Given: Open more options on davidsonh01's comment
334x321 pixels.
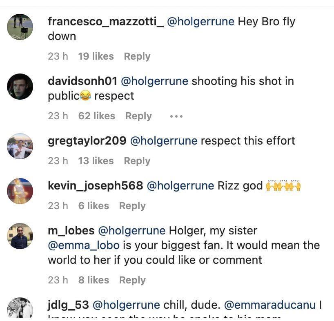Looking at the screenshot, I should 176,116.
